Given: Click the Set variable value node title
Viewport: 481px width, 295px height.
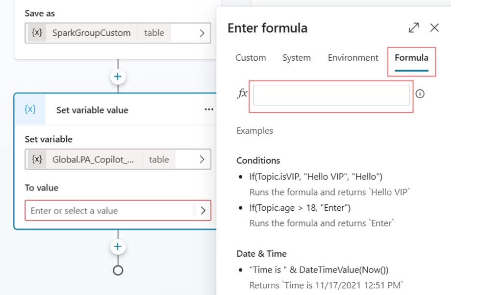Looking at the screenshot, I should click(92, 110).
